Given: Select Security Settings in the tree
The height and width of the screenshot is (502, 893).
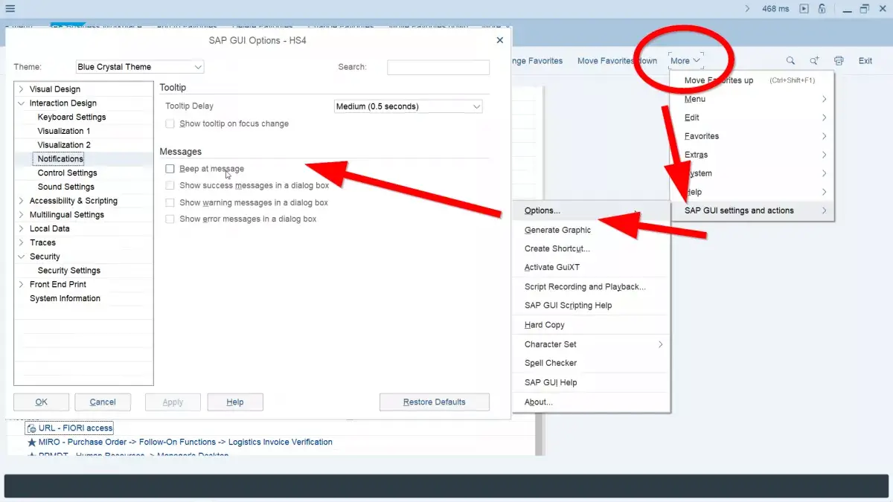Looking at the screenshot, I should pos(69,271).
